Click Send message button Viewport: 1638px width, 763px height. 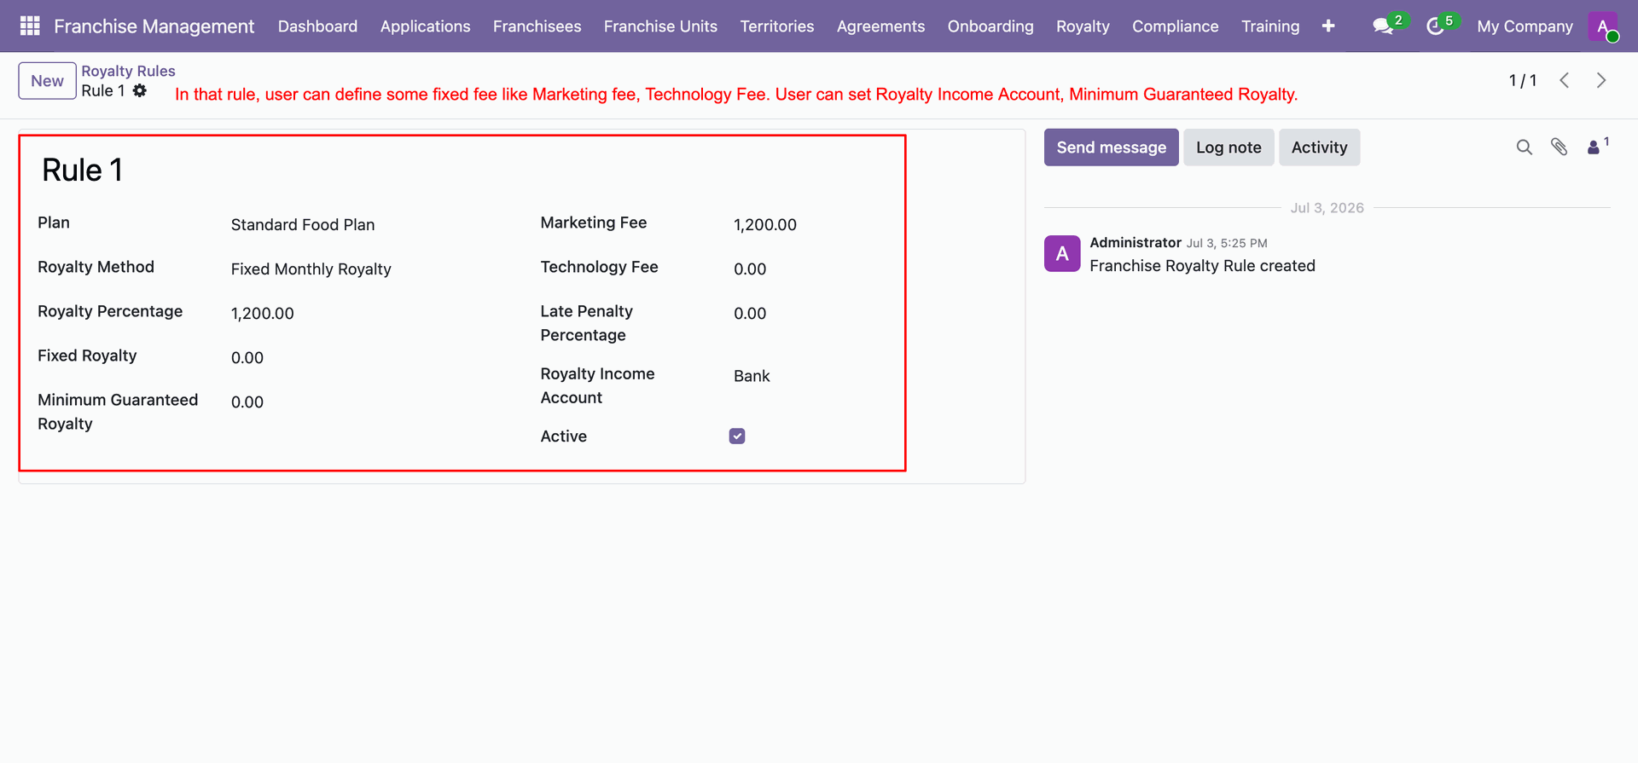click(1111, 147)
